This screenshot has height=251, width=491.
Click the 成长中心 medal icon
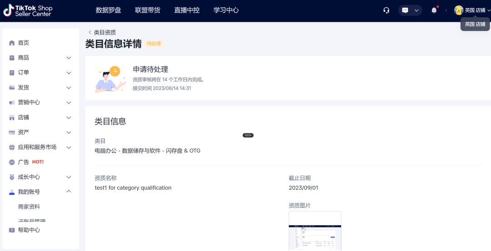click(x=12, y=177)
